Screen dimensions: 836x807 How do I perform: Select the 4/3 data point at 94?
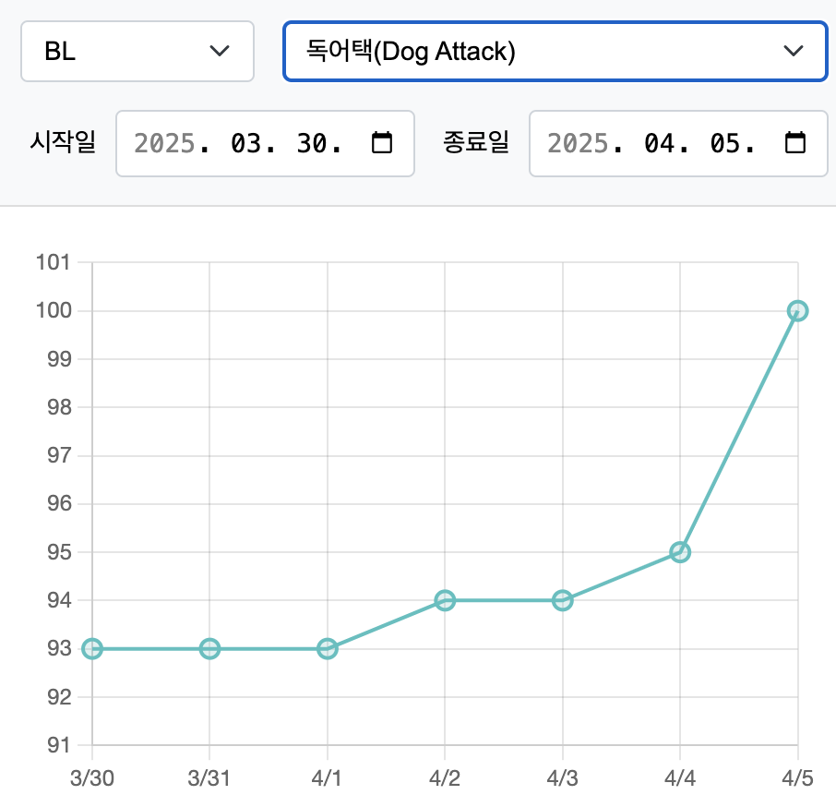pos(563,600)
